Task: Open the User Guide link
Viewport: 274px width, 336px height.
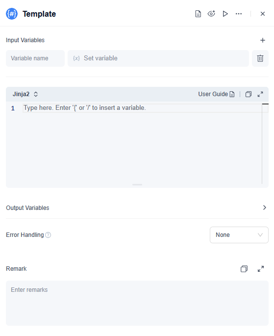Action: point(216,94)
